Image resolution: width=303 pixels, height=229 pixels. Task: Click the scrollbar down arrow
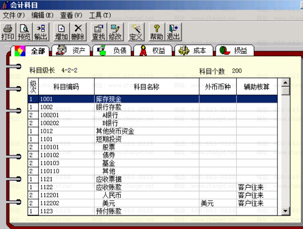[x=285, y=211]
